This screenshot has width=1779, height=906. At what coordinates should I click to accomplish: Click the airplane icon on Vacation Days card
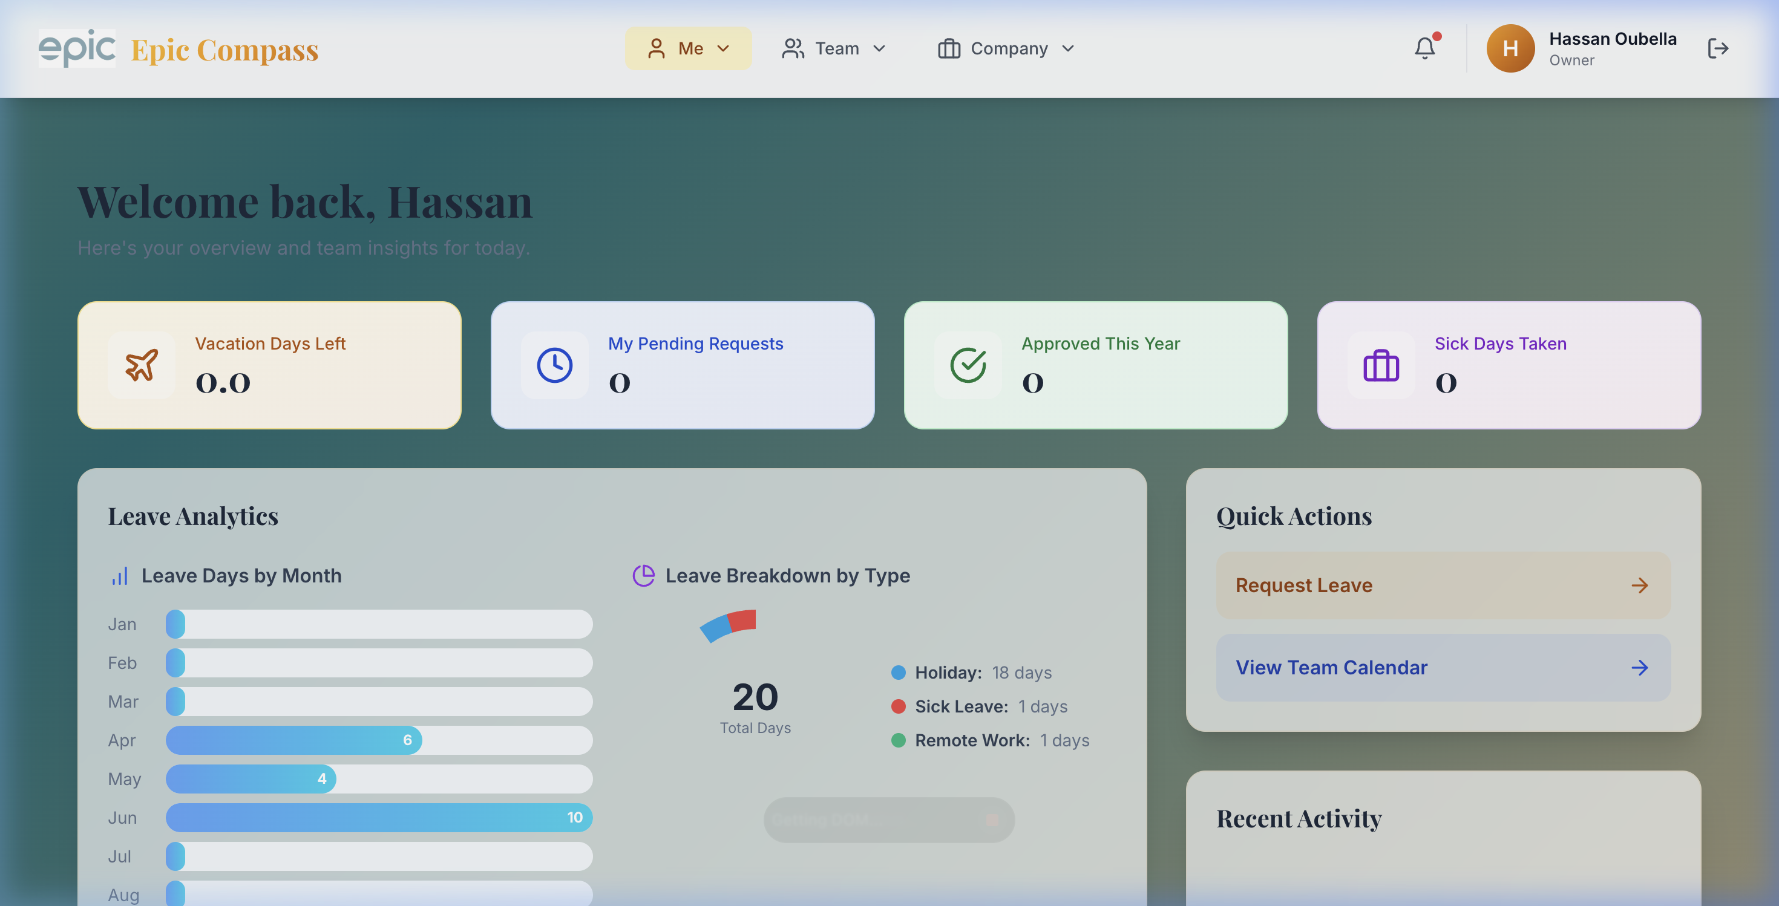coord(142,365)
